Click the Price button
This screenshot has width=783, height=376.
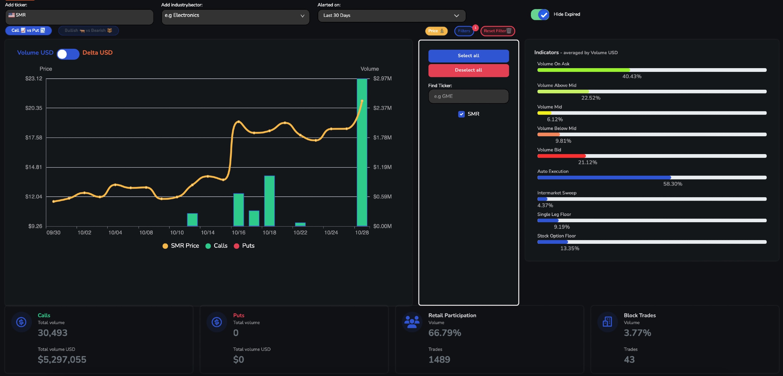[x=436, y=31]
